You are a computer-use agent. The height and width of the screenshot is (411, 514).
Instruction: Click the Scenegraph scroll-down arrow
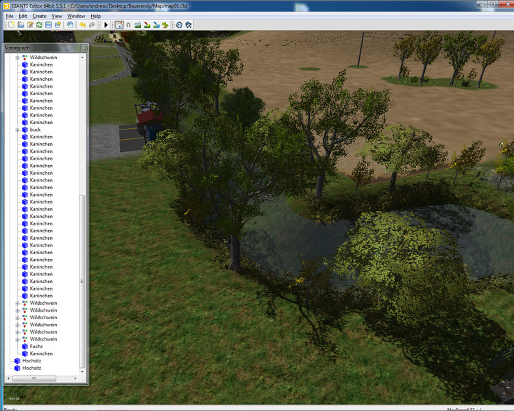[82, 372]
